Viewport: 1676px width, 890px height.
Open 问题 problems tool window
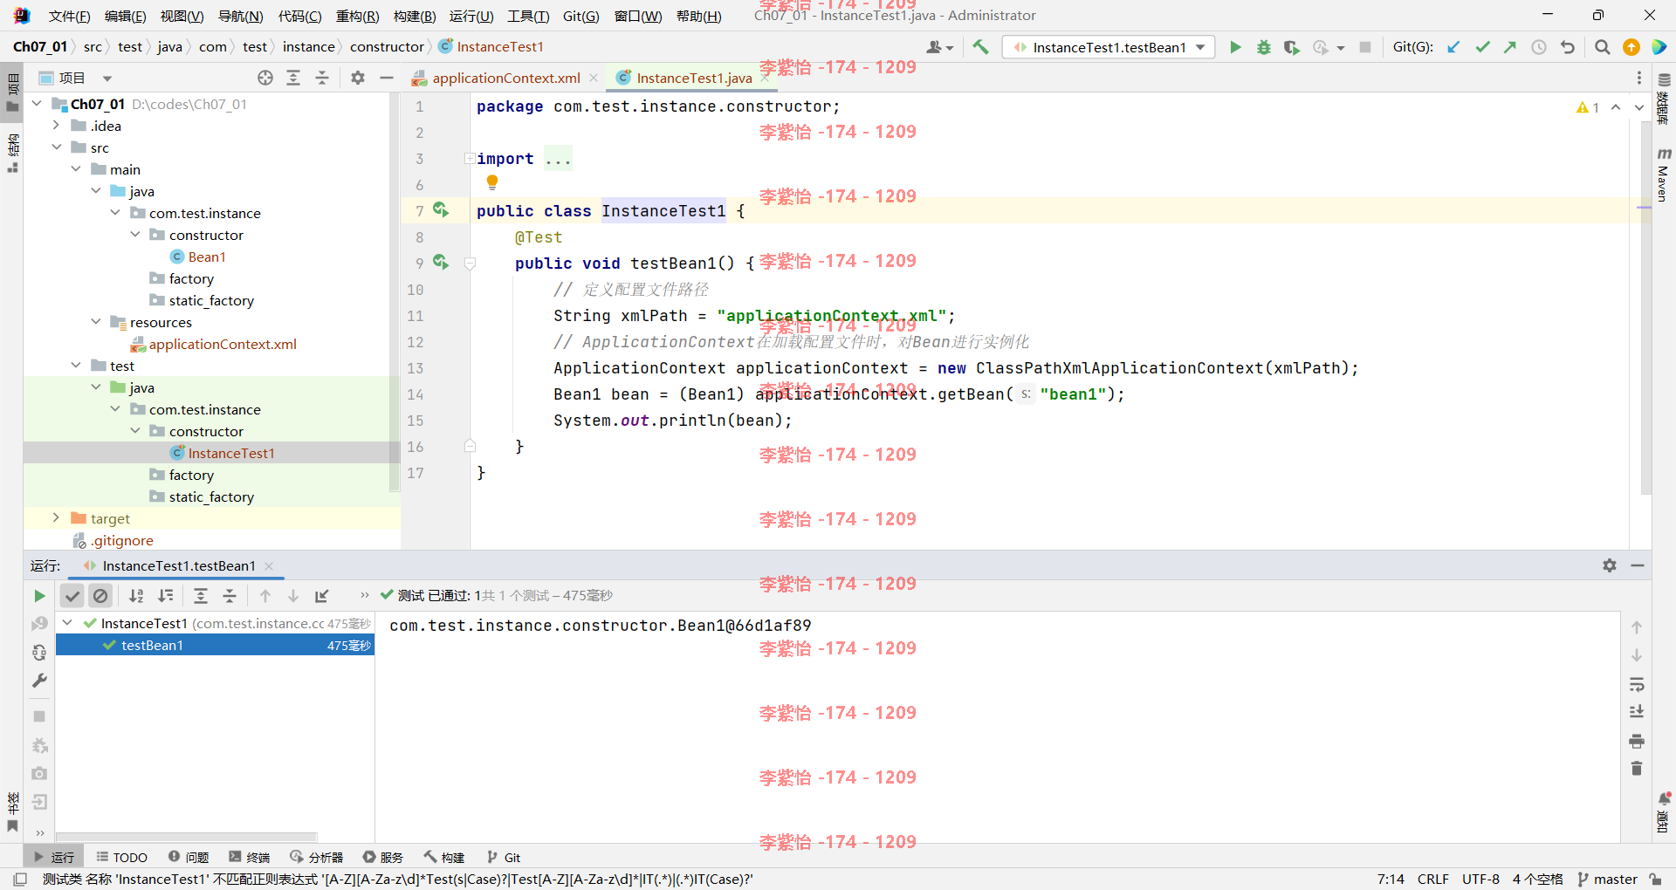pyautogui.click(x=189, y=857)
